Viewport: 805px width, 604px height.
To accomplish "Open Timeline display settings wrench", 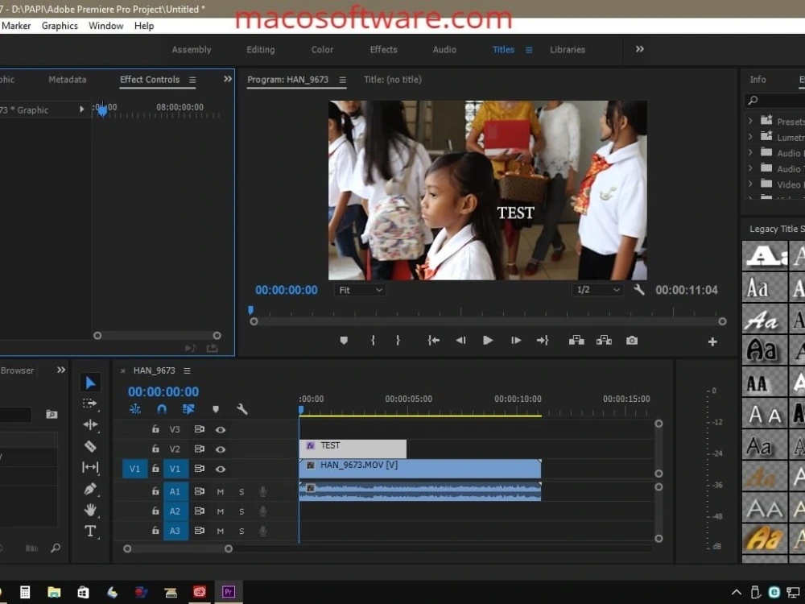I will click(x=242, y=409).
